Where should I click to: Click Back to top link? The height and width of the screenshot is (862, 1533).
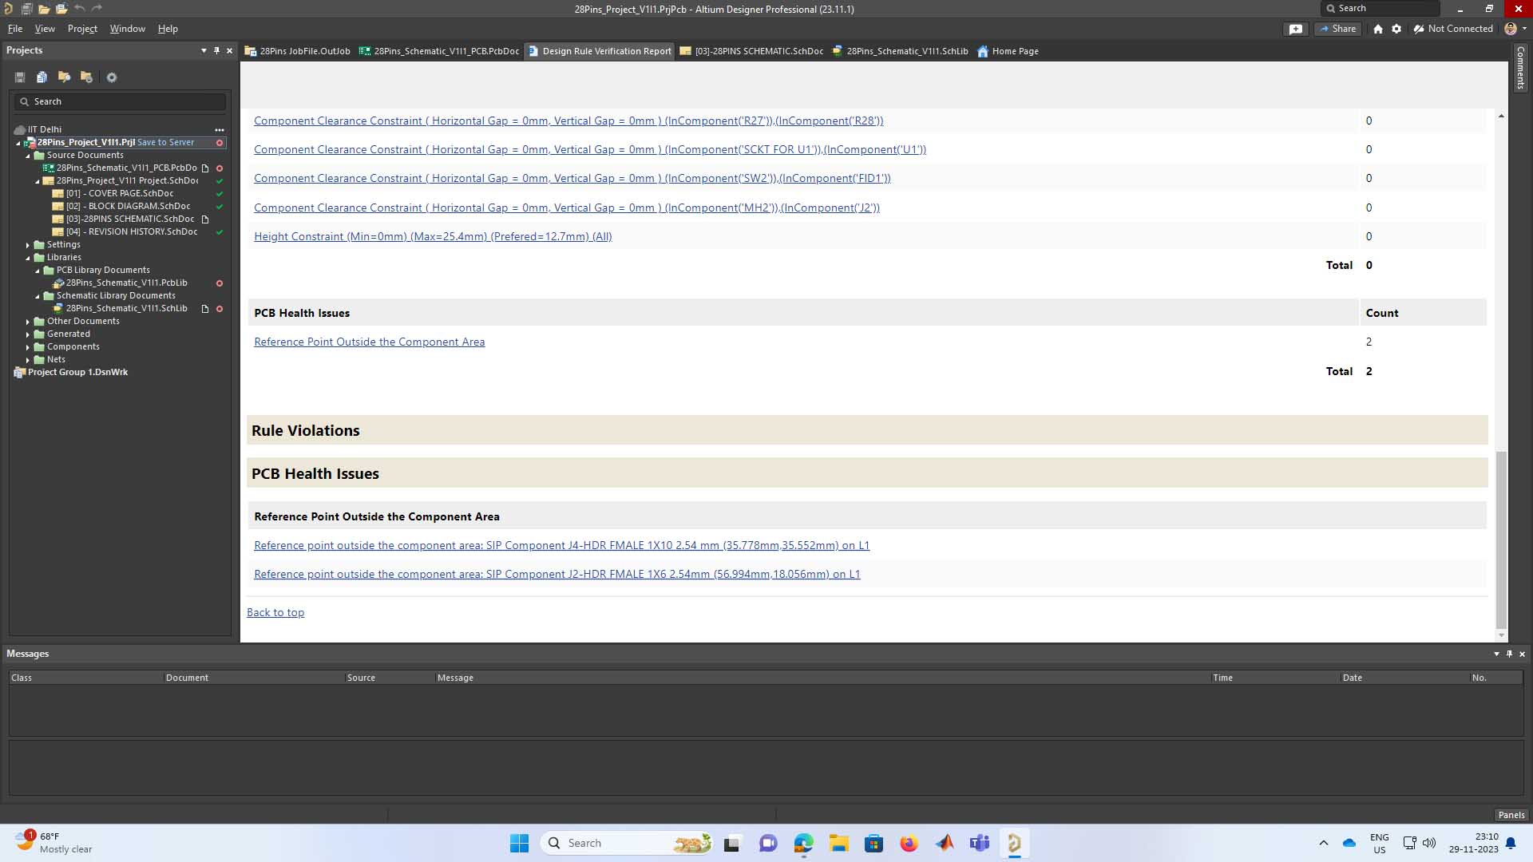tap(275, 612)
